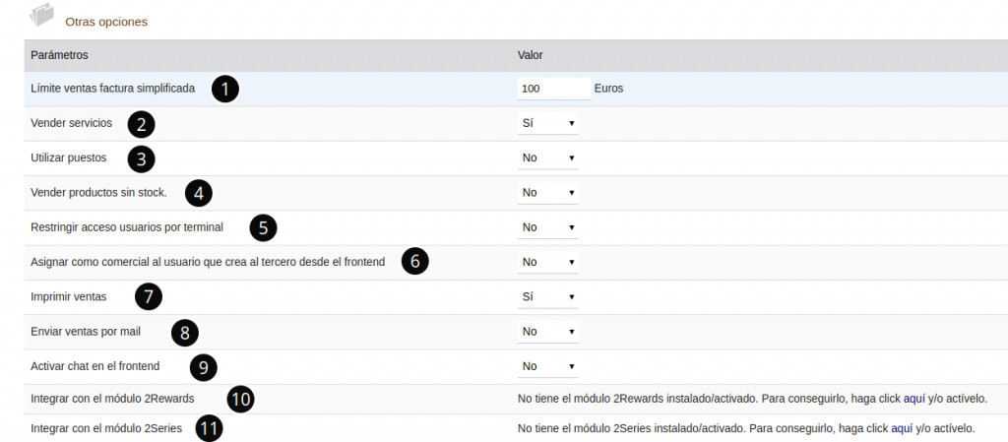Open the Vender servicios dropdown
Viewport: 1008px width, 442px height.
click(548, 123)
